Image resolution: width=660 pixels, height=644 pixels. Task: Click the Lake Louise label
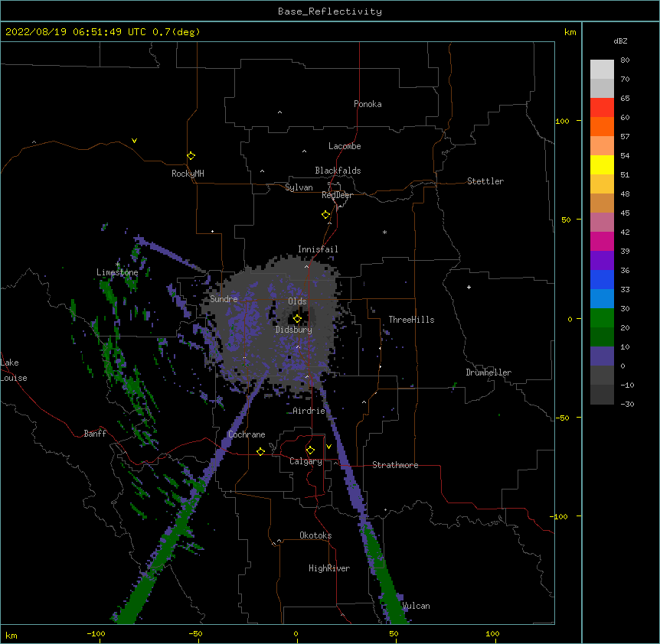pyautogui.click(x=14, y=370)
